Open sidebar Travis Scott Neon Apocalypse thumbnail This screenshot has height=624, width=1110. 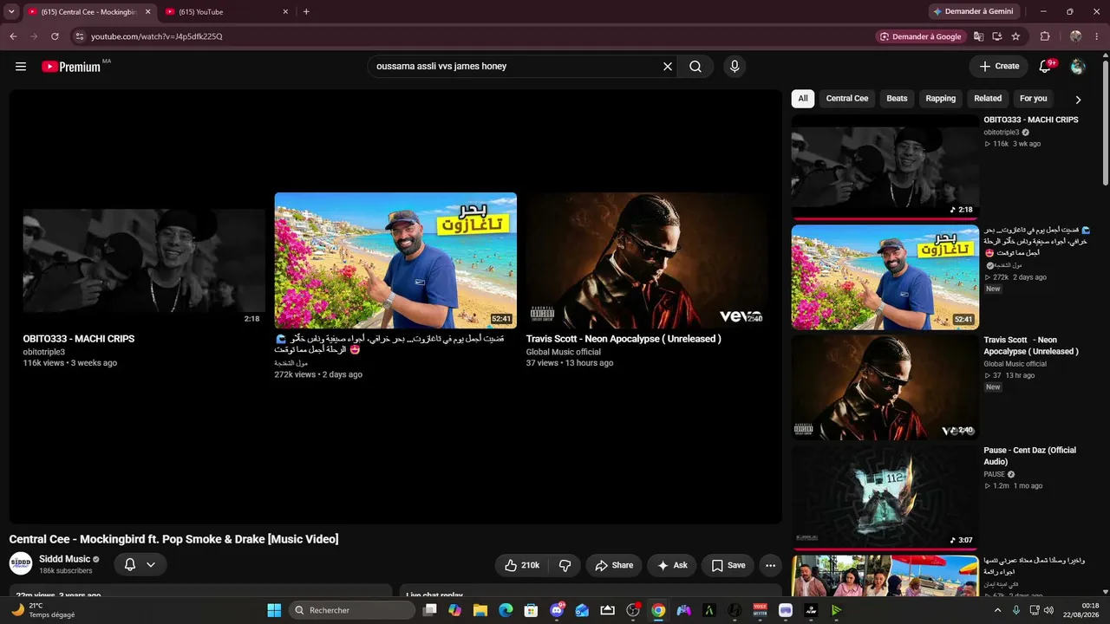885,387
